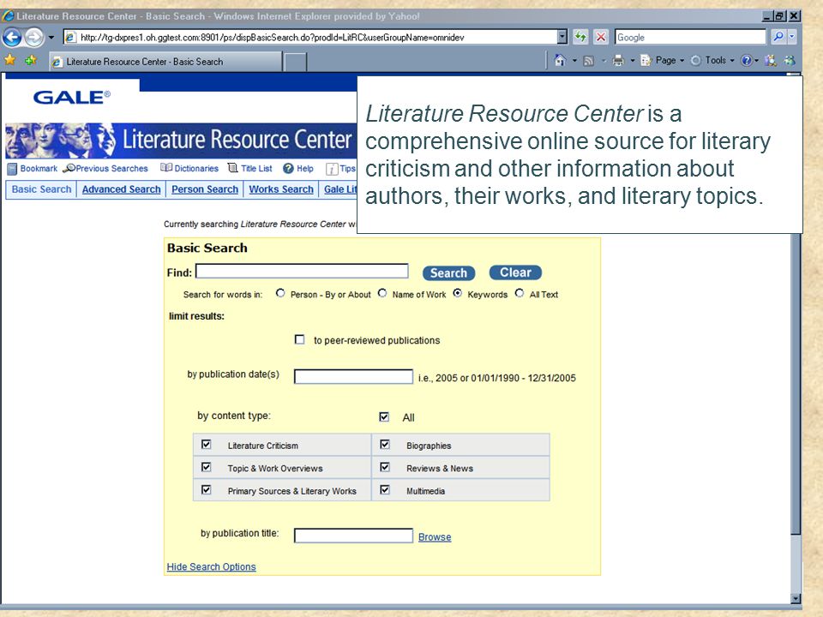Screen dimensions: 823x617
Task: Click the Search button
Action: click(x=448, y=273)
